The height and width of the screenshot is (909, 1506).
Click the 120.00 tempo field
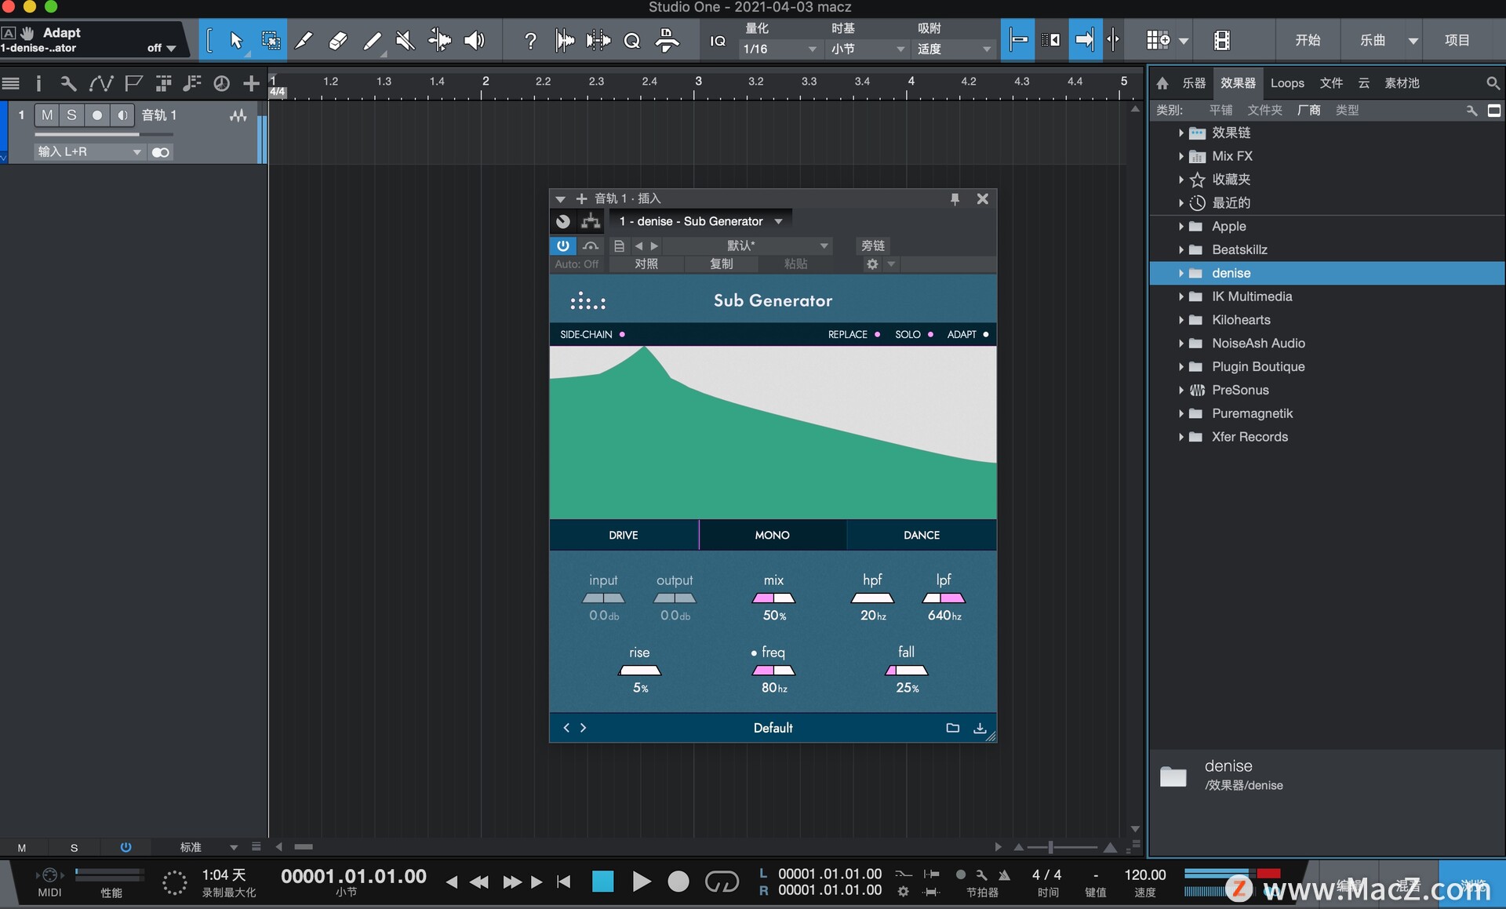(1145, 874)
